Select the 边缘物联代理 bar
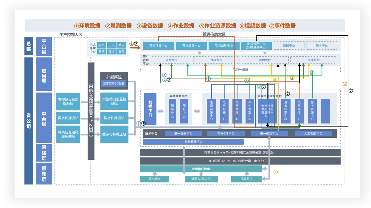The width and height of the screenshot is (371, 208). (201, 169)
